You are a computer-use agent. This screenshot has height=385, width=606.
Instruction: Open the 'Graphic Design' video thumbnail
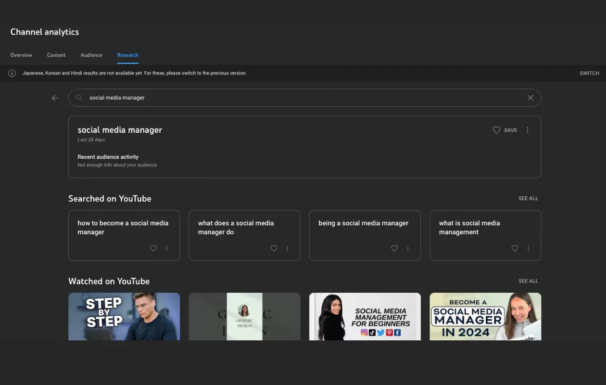(x=244, y=316)
